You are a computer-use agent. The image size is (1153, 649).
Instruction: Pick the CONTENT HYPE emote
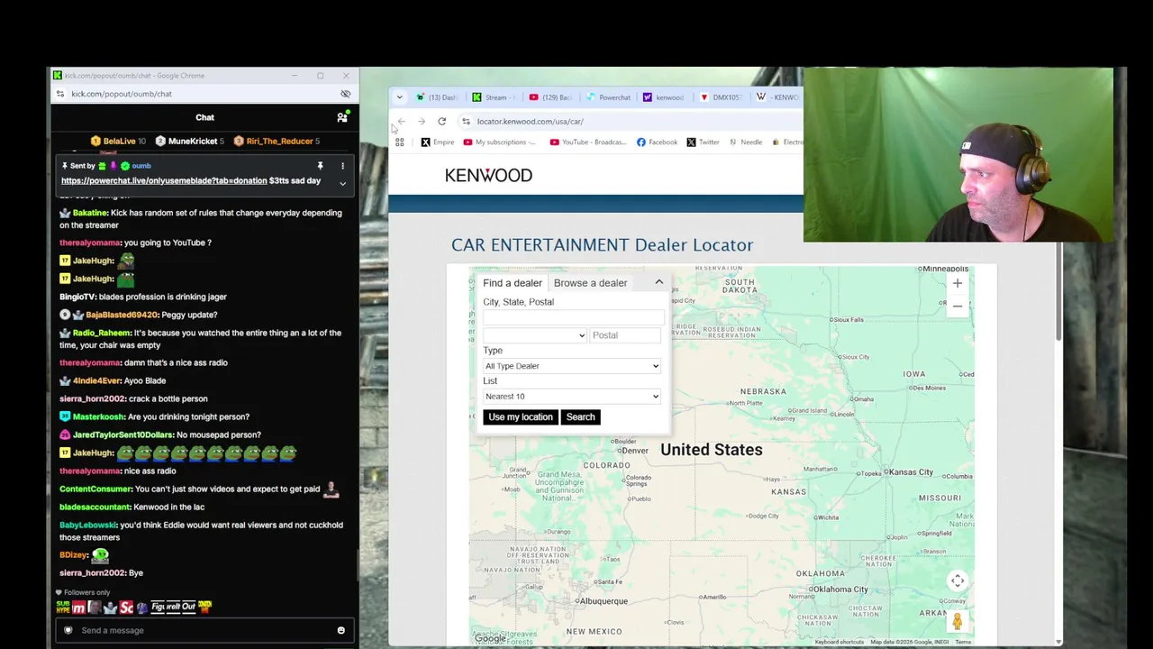coord(204,607)
